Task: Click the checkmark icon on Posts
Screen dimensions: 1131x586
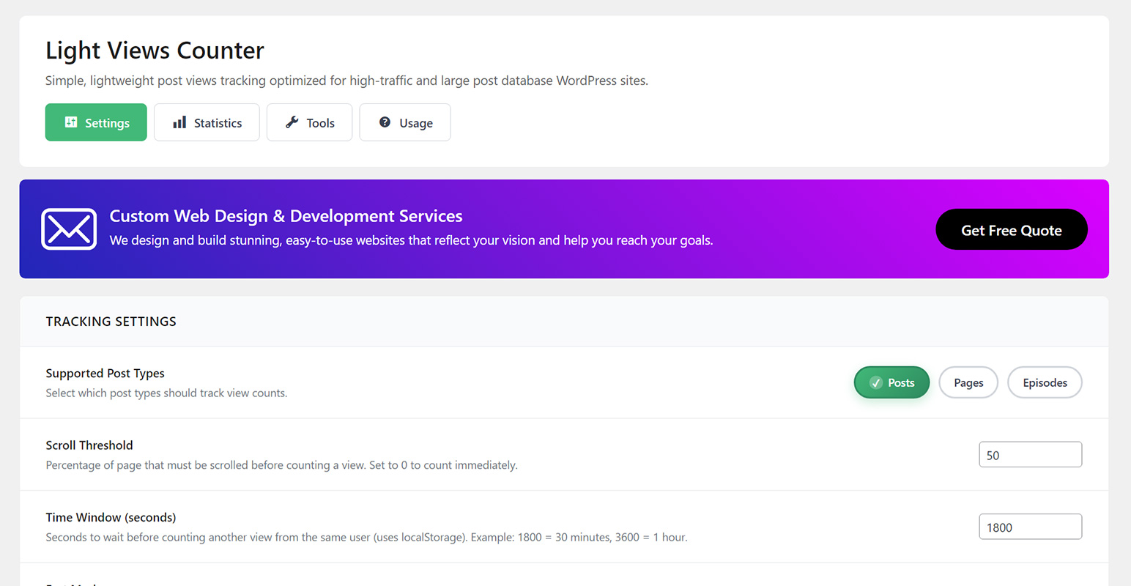Action: (x=875, y=382)
